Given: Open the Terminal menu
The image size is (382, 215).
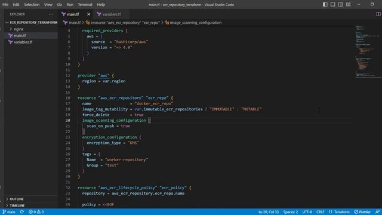Looking at the screenshot, I should [85, 4].
